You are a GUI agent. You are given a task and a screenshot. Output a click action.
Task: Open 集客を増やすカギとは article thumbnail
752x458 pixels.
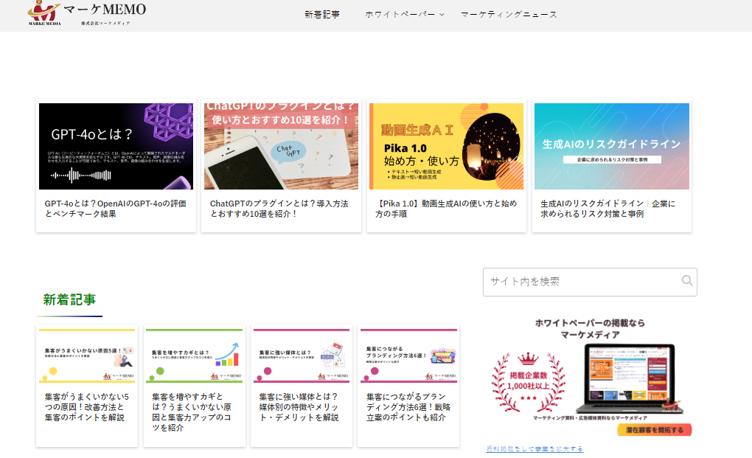coord(195,356)
